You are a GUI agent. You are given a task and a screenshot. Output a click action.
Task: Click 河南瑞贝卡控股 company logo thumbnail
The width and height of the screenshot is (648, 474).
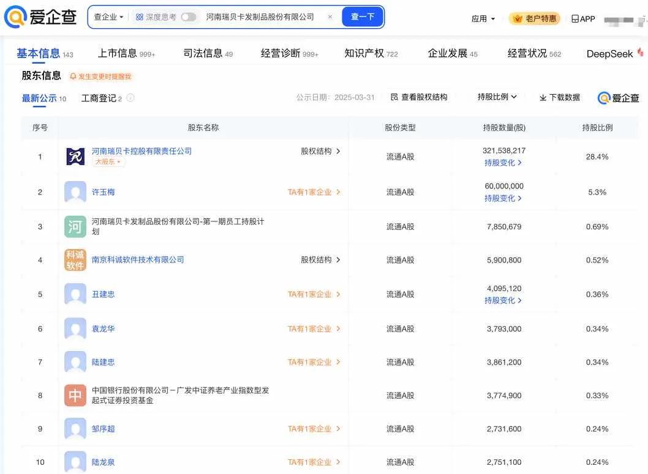[x=75, y=157]
